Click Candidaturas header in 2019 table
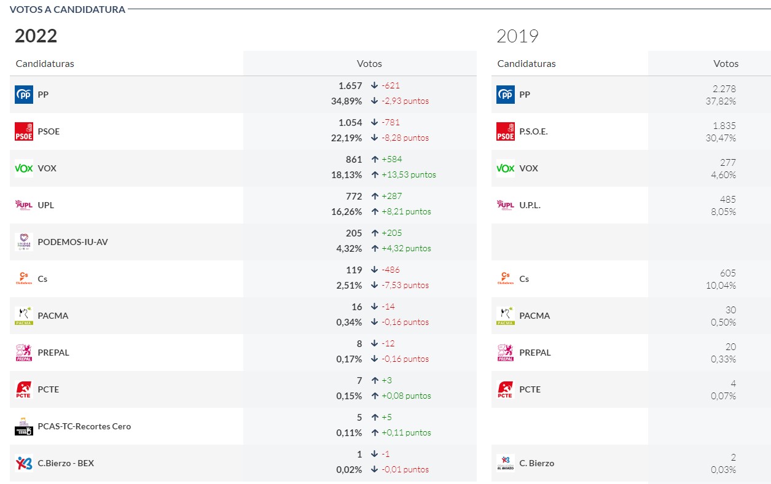Viewport: 771px width, 484px height. [526, 63]
